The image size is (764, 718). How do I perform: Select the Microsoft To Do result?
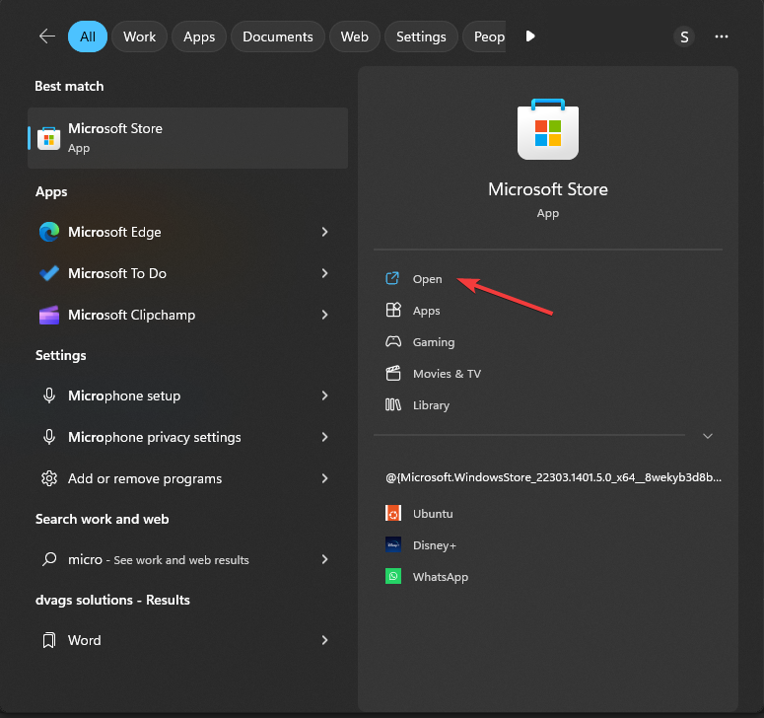116,273
